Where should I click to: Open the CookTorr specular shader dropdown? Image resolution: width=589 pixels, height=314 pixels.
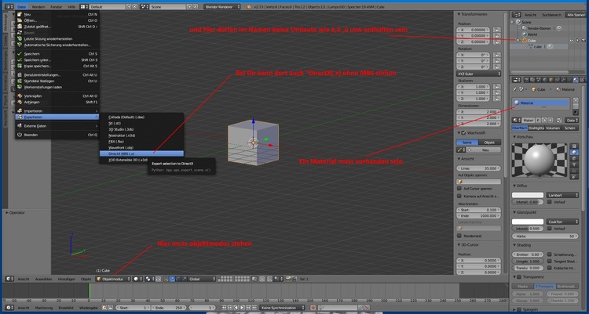562,222
